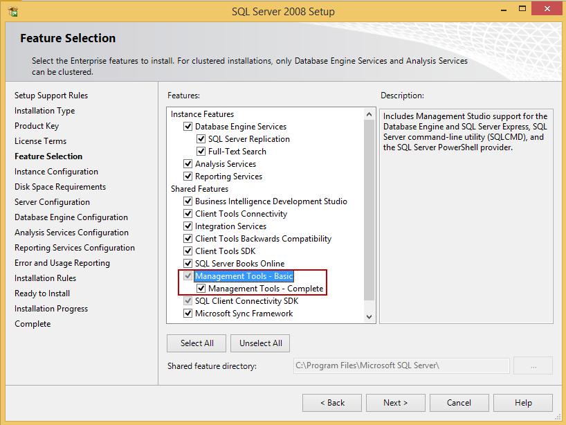
Task: Maximize the setup window
Action: pos(522,9)
